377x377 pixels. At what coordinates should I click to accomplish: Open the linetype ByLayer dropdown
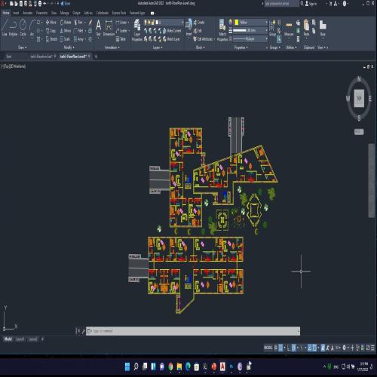coord(250,38)
